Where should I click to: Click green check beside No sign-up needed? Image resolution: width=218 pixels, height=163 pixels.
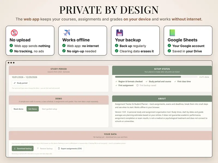coord(64,51)
